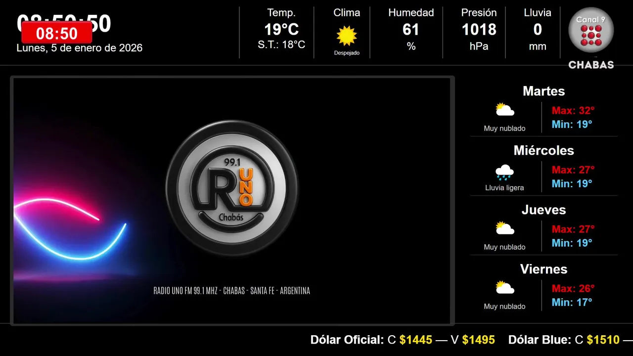The image size is (633, 356).
Task: Click the Lluvia ligera label
Action: point(504,188)
